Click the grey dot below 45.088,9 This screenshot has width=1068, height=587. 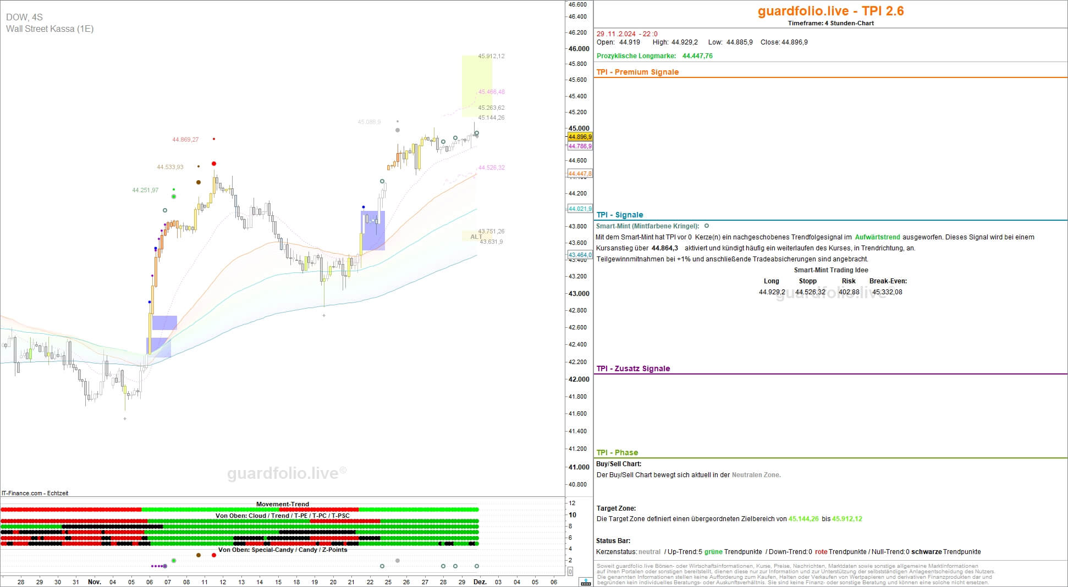(x=398, y=130)
